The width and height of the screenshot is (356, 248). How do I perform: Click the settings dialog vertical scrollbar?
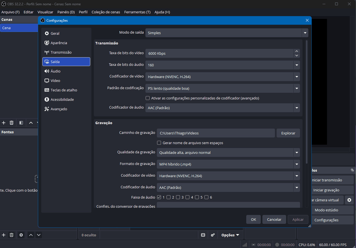coord(307,102)
